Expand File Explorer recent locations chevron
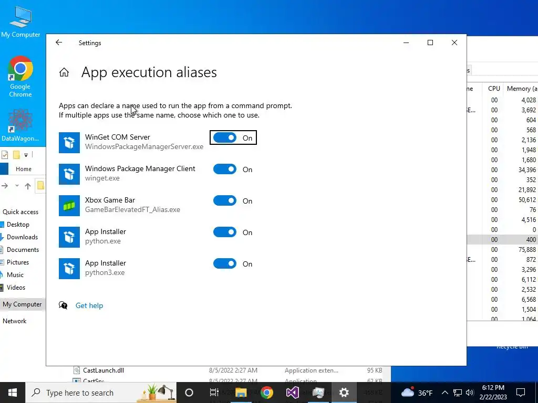Viewport: 538px width, 403px height. [17, 186]
